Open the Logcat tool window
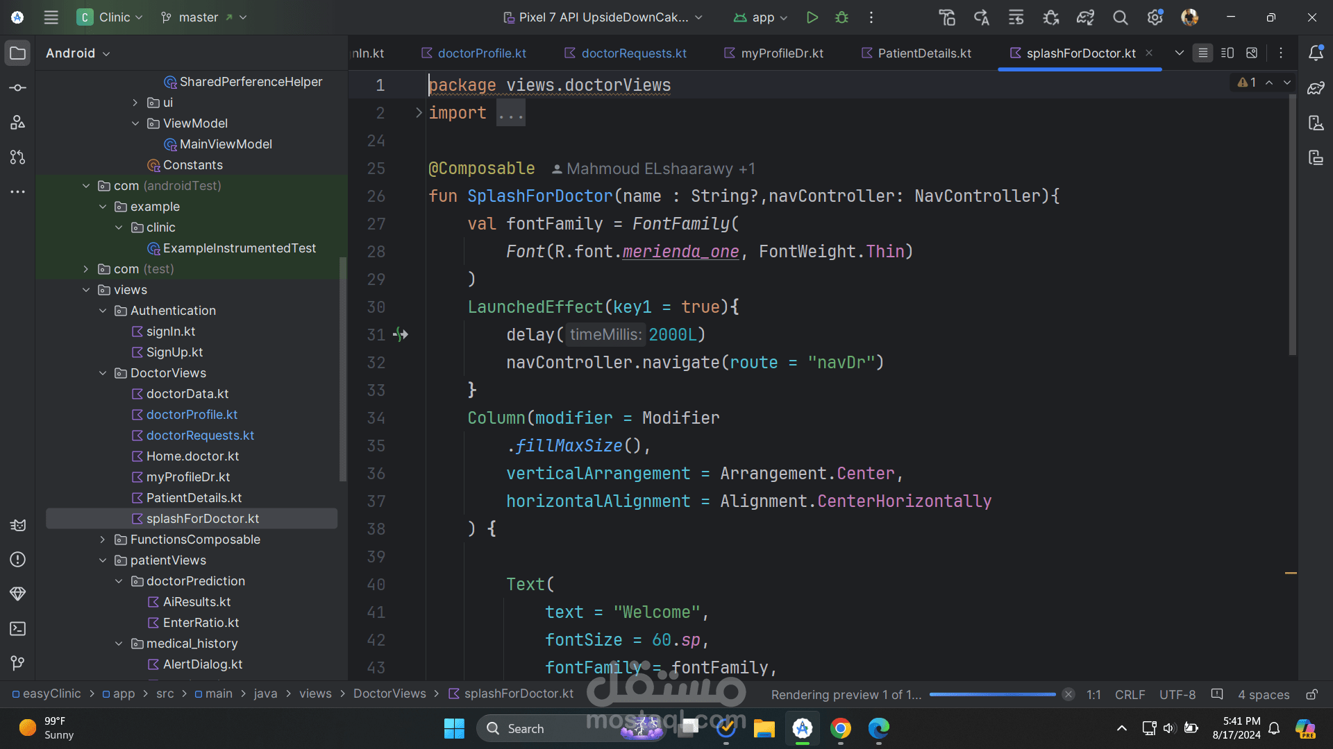Screen dimensions: 1333x749 pos(18,525)
